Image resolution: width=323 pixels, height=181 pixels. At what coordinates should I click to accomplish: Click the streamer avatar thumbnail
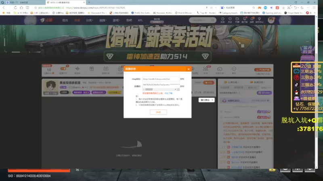[x=51, y=87]
